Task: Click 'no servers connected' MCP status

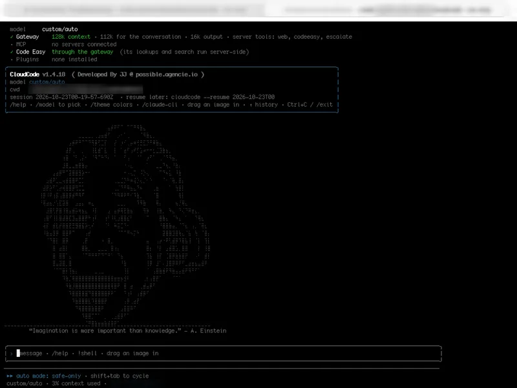Action: pos(84,44)
